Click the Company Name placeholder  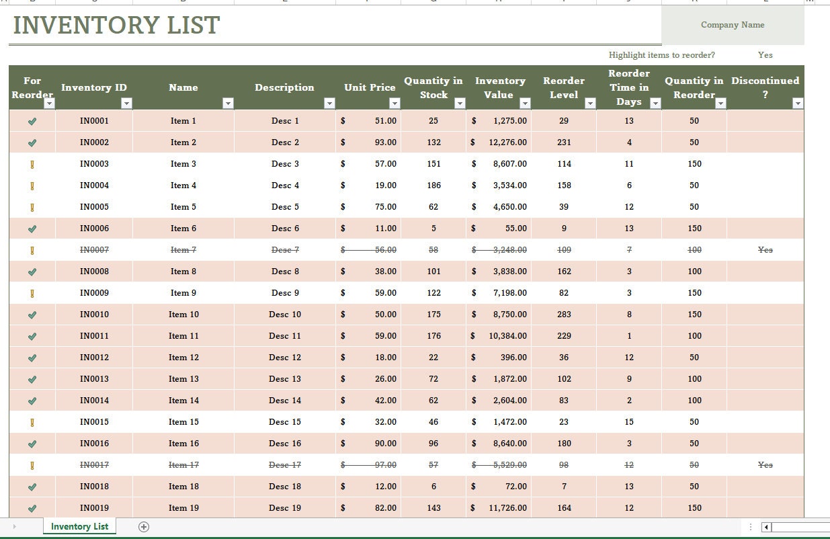coord(732,24)
